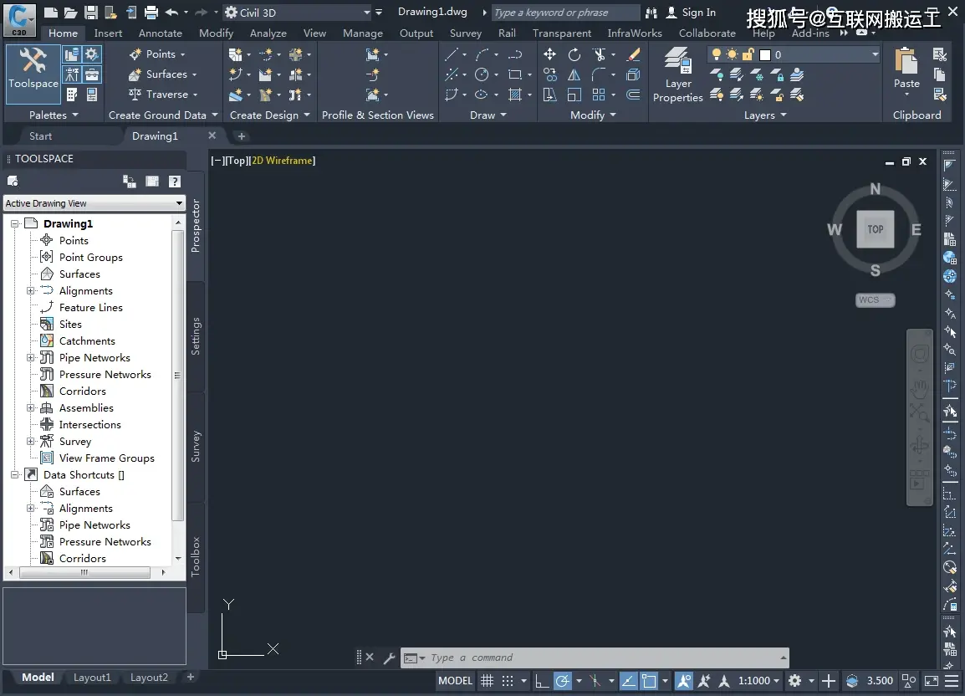Click the Isolate Objects icon in the status bar
The image size is (965, 696).
pyautogui.click(x=909, y=681)
